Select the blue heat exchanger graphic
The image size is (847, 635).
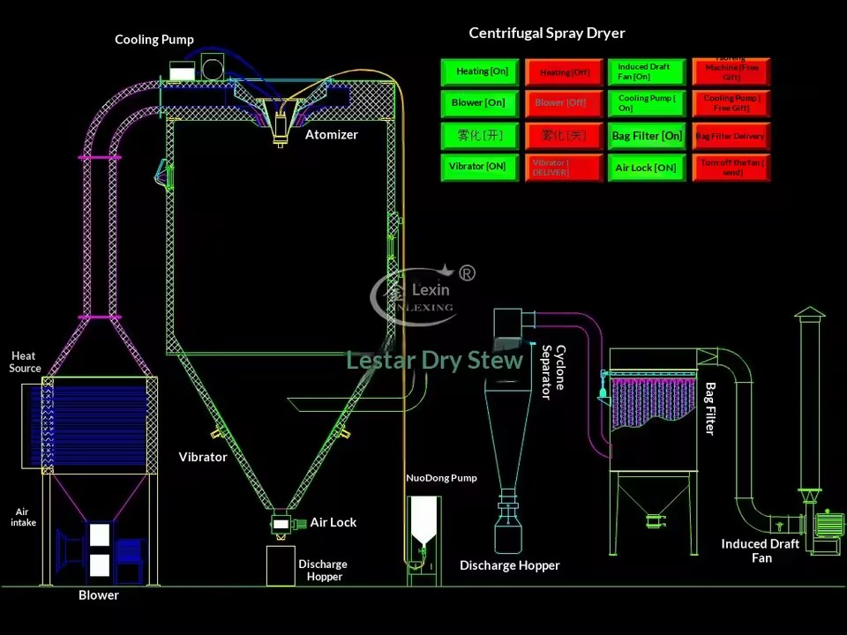tap(89, 426)
